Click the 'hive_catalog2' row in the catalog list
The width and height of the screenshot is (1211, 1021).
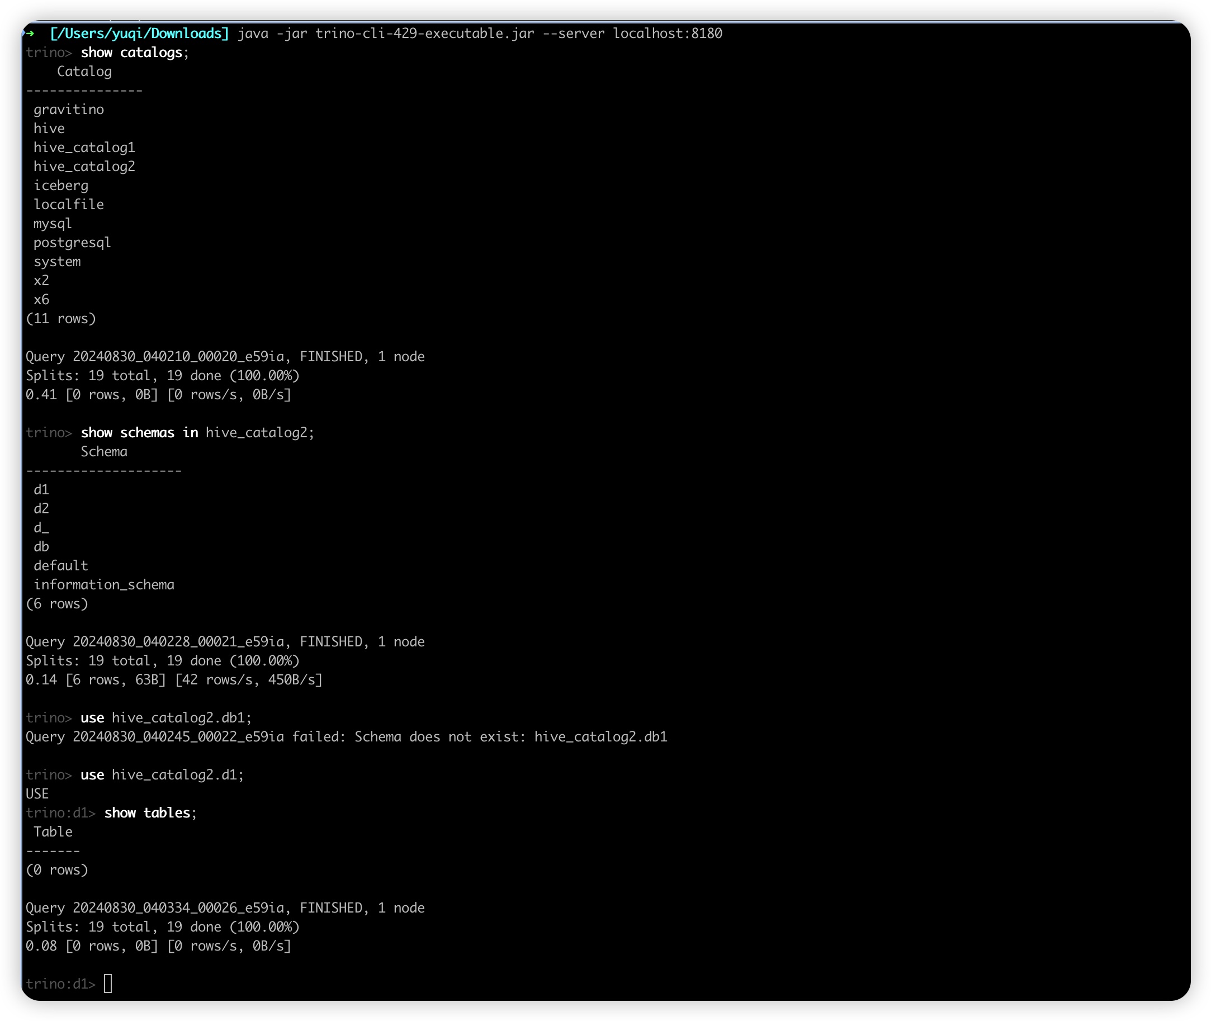pyautogui.click(x=84, y=167)
